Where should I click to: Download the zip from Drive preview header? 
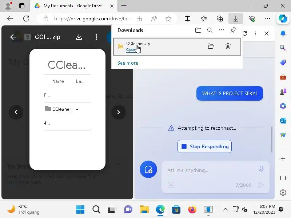79,37
